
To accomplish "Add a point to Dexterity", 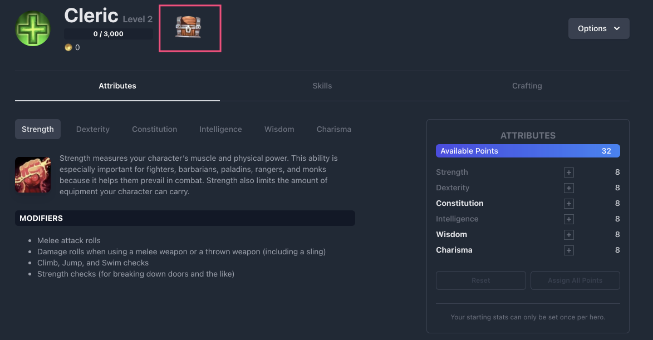I will [569, 188].
